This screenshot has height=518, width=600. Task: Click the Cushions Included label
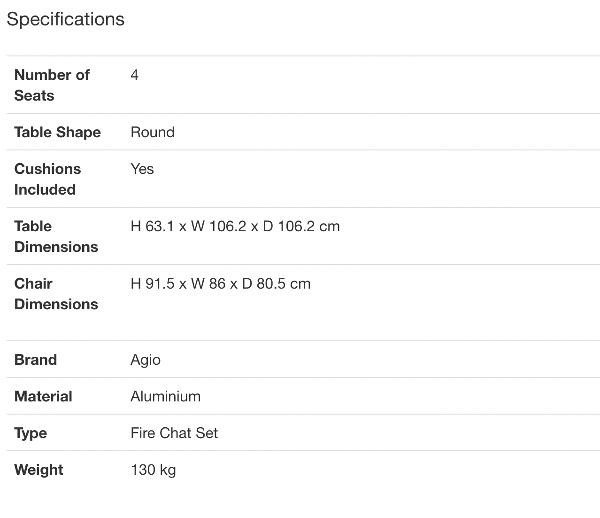tap(47, 179)
